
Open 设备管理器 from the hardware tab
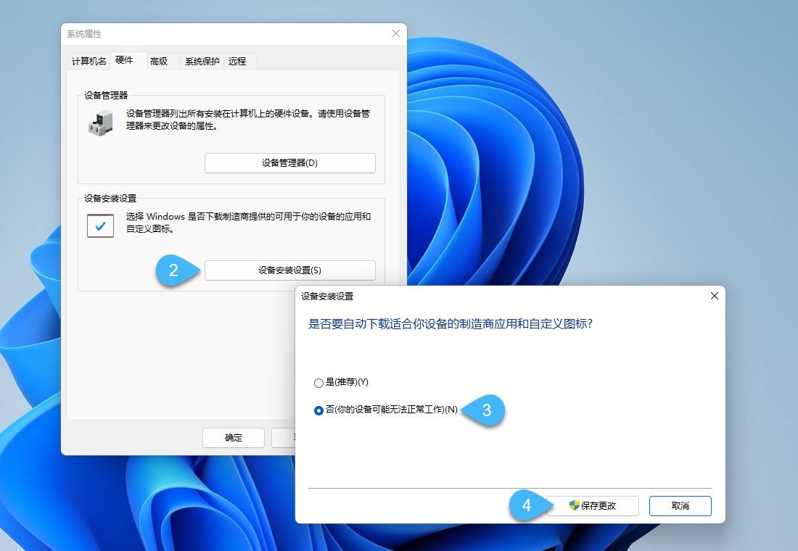[x=289, y=162]
